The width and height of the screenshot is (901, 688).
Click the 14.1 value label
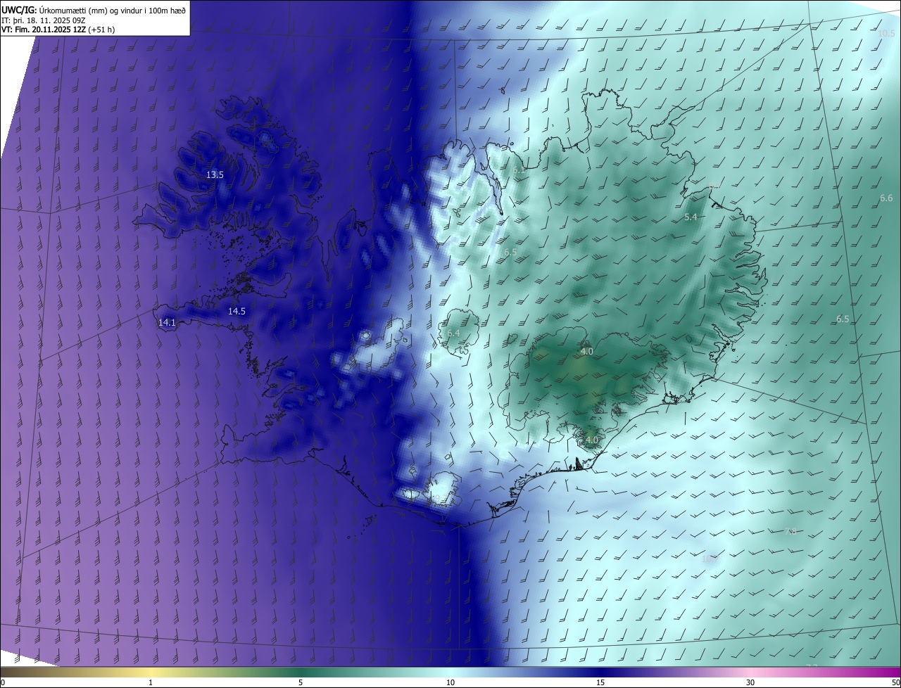click(x=167, y=322)
